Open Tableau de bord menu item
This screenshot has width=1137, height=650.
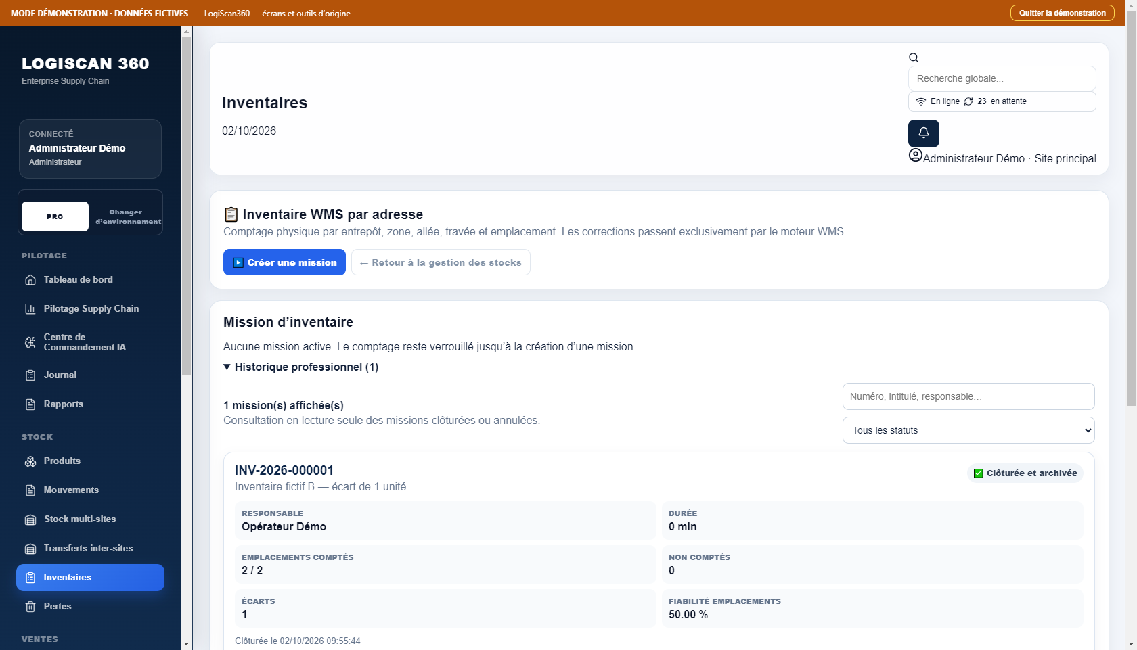point(91,280)
